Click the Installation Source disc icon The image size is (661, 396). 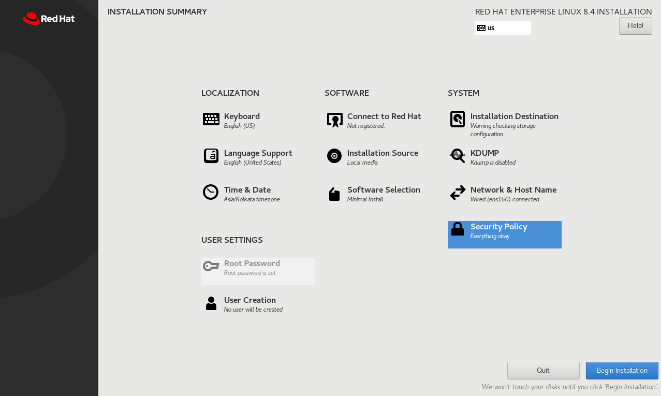point(334,156)
